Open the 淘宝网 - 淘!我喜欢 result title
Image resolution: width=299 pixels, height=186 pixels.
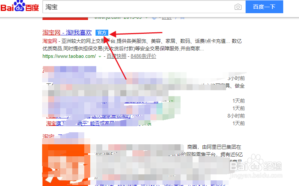click(67, 33)
